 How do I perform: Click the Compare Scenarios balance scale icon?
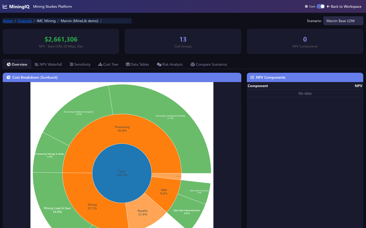pos(193,64)
